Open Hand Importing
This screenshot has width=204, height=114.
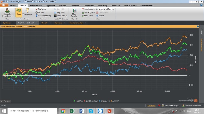[x=43, y=16]
